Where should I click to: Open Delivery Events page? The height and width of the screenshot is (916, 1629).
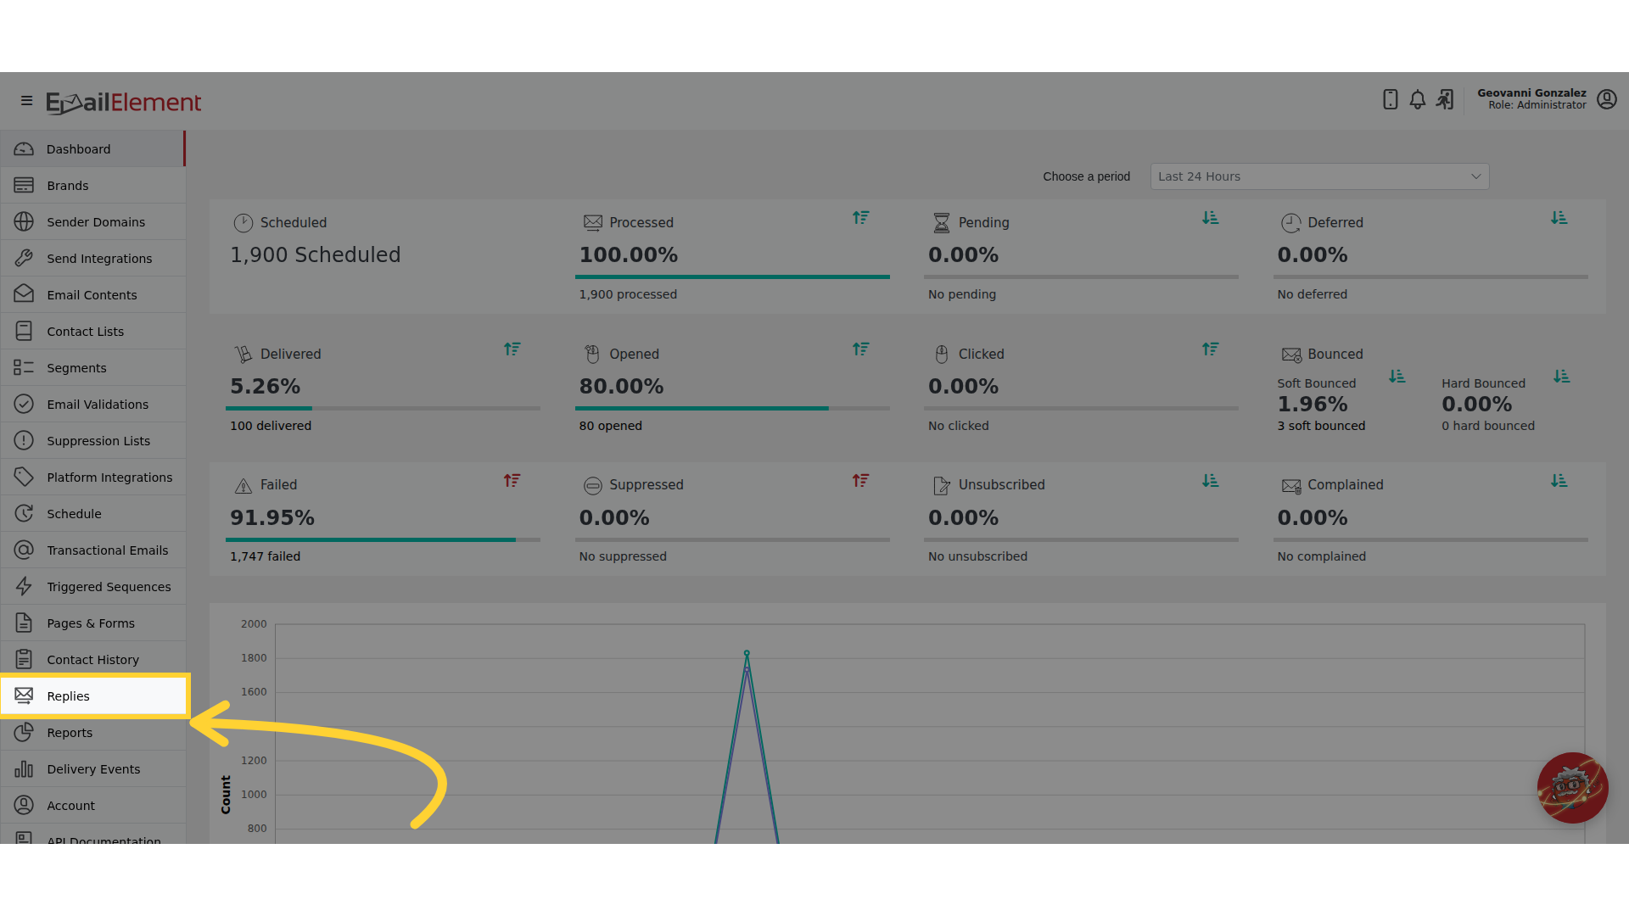coord(93,769)
